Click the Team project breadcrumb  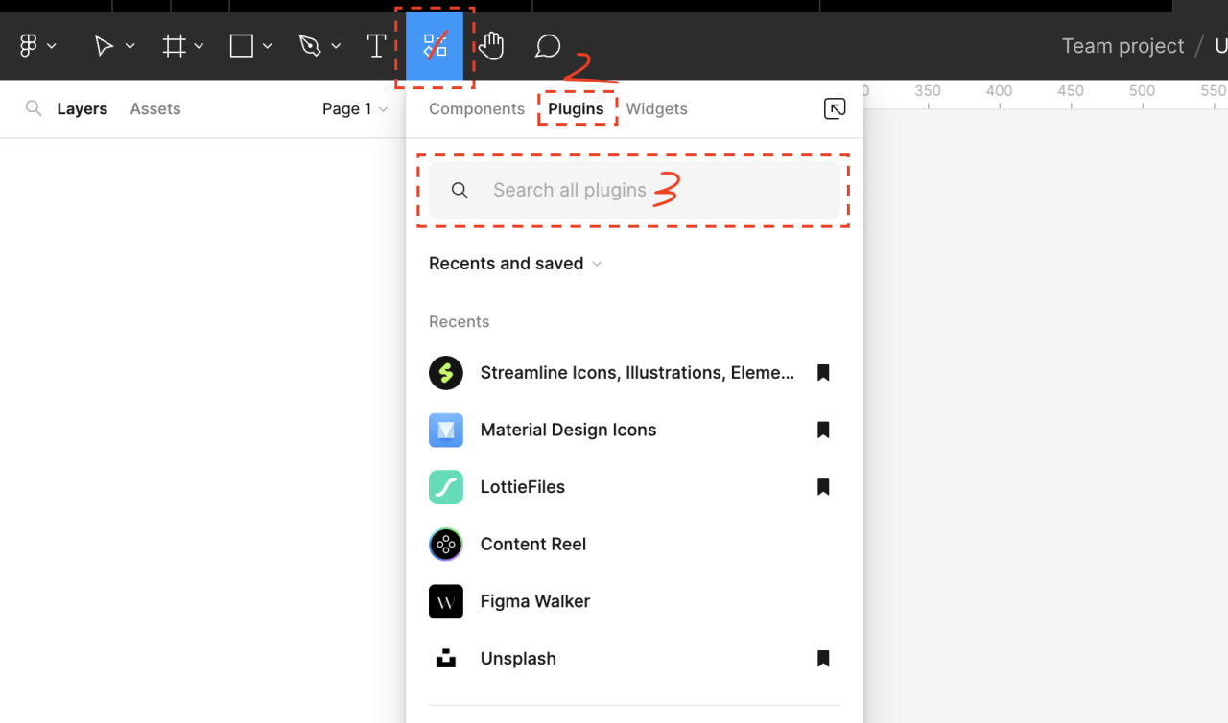click(1122, 46)
